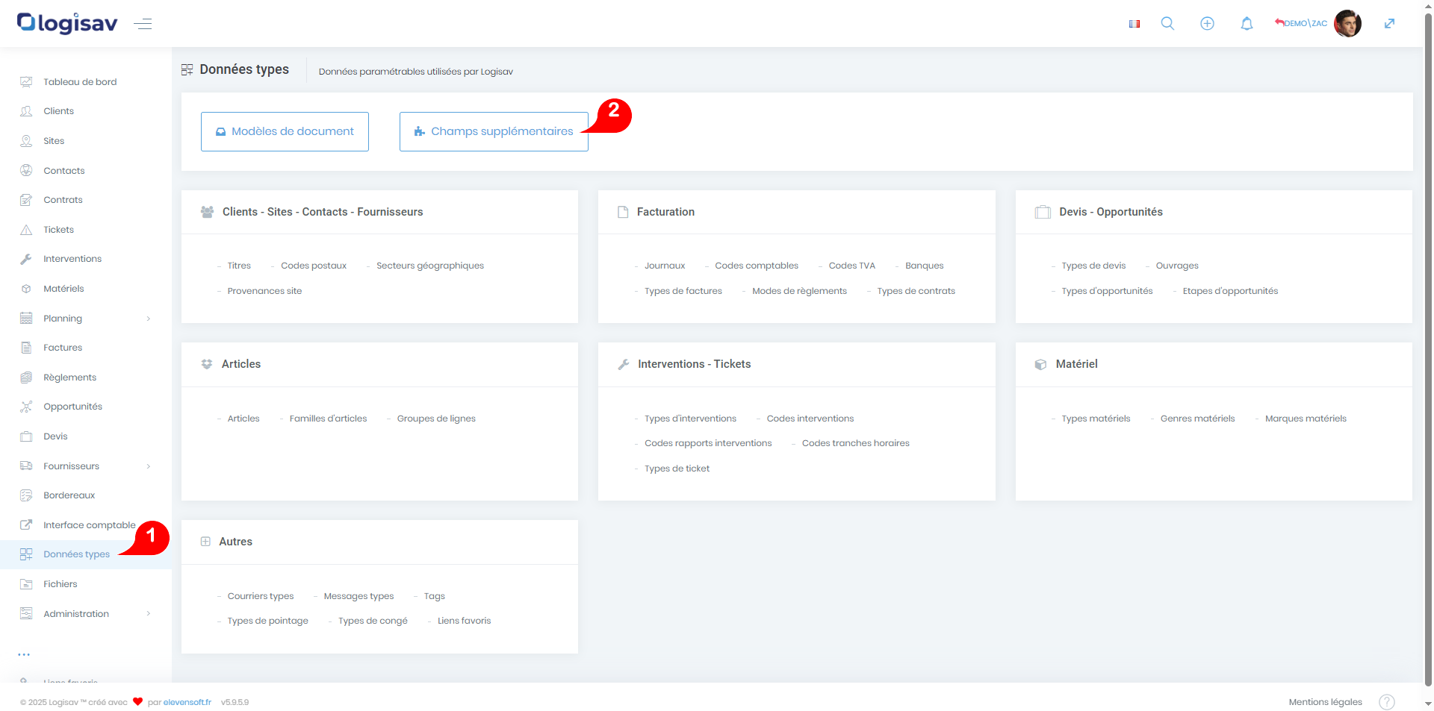Open the Codes TVA link
The height and width of the screenshot is (711, 1434).
pos(851,266)
